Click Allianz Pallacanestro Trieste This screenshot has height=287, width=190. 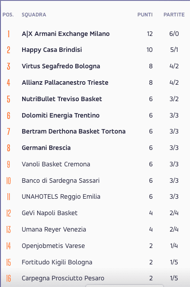(65, 83)
